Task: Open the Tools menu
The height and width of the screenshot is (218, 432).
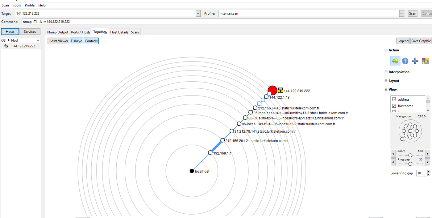Action: click(x=17, y=5)
